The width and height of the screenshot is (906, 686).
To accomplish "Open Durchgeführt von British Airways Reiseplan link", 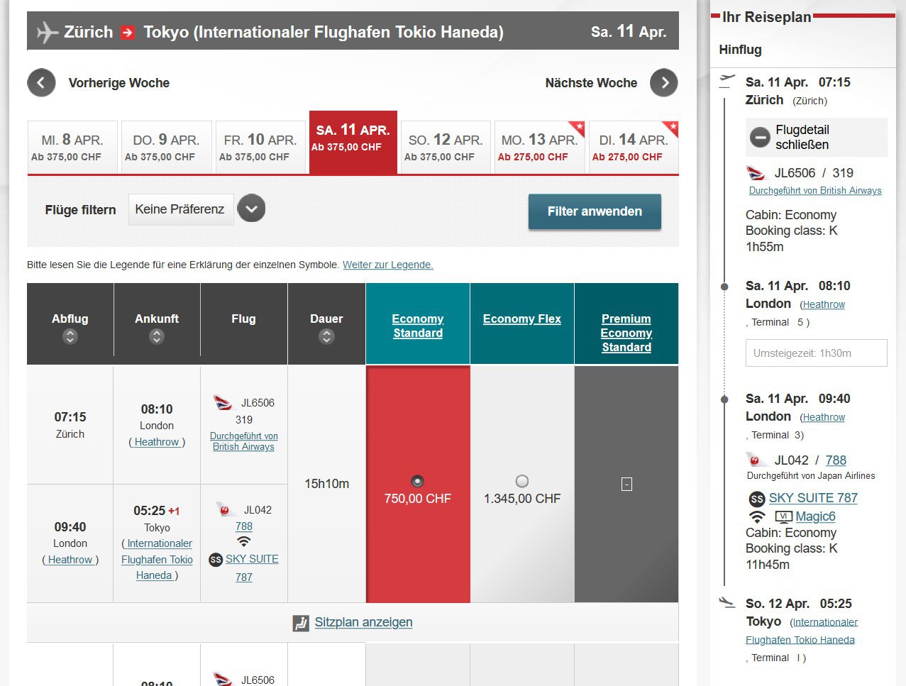I will point(815,191).
